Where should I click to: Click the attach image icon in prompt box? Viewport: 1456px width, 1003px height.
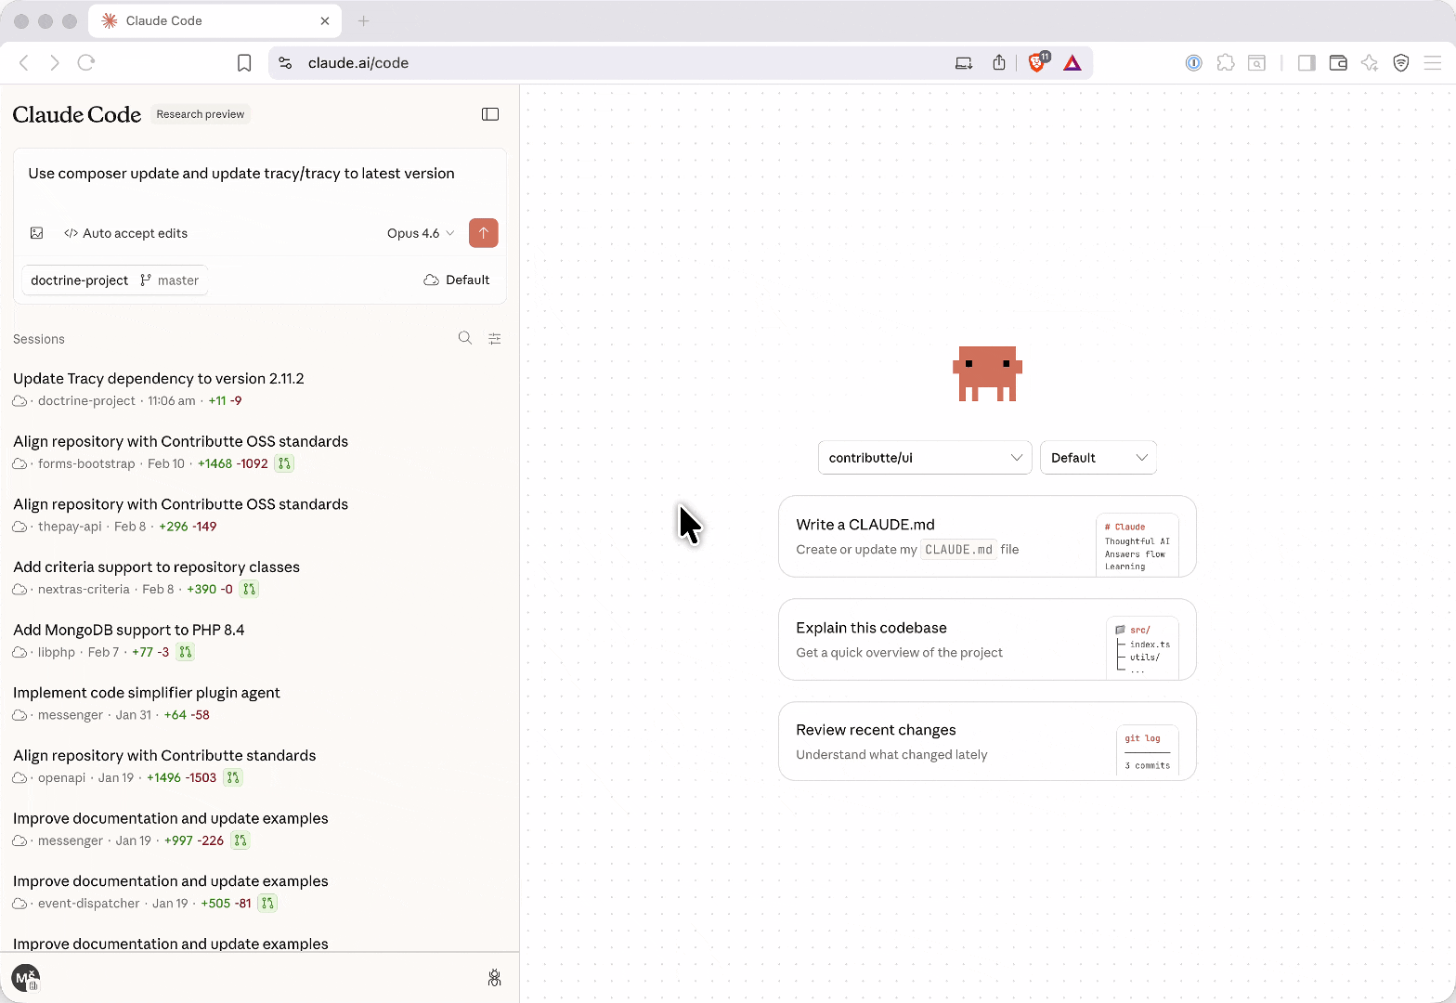click(37, 233)
